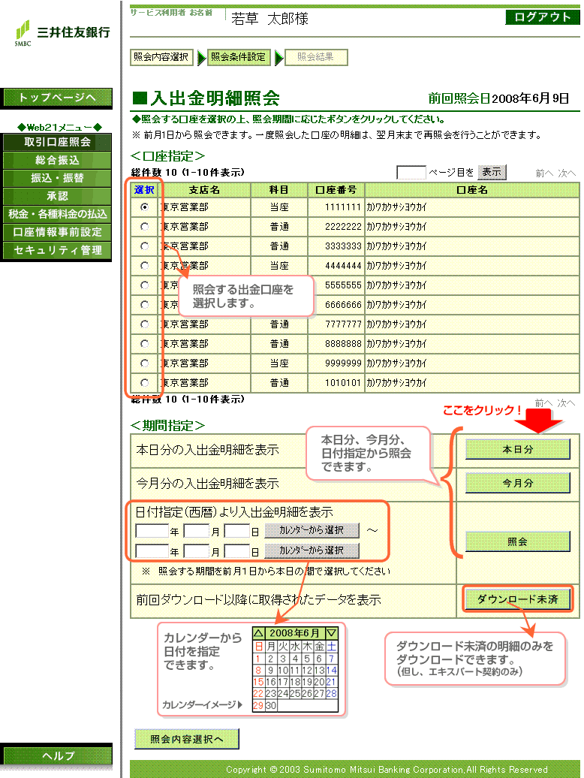Click the start date month field
Screen dimensions: 584x778
click(197, 531)
